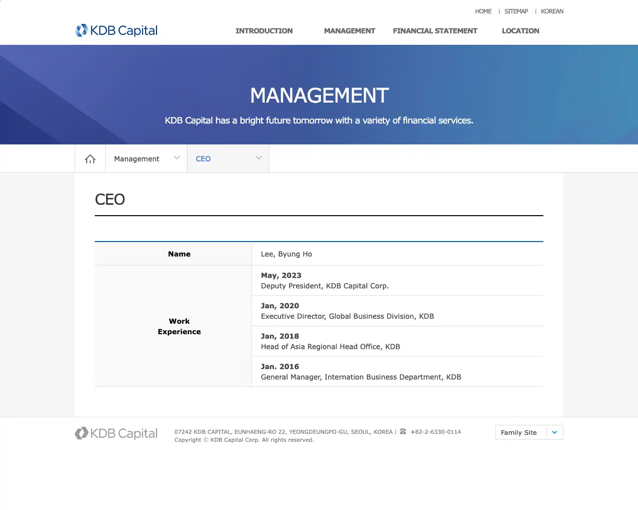Click the copyright notice in the footer
This screenshot has height=510, width=638.
[244, 440]
